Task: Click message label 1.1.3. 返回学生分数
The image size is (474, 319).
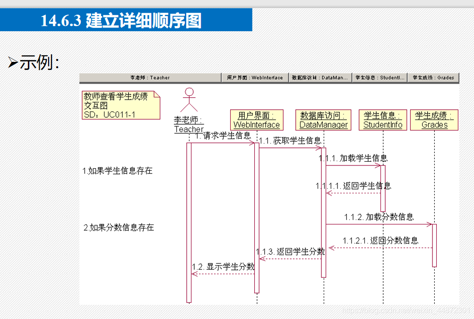Action: 290,251
